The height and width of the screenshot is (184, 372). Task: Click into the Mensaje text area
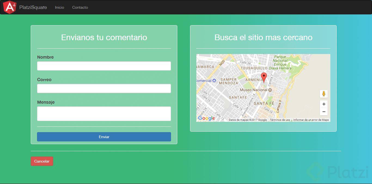(x=104, y=114)
